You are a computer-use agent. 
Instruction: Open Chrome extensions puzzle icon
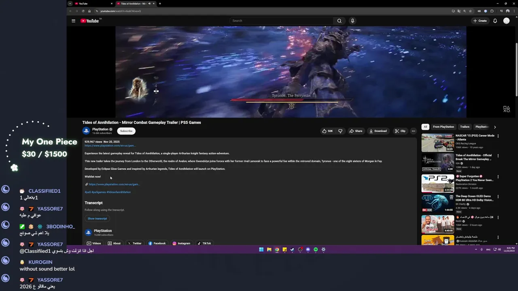coord(492,11)
